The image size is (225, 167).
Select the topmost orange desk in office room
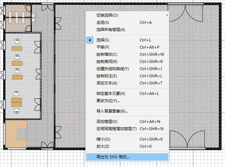[x=17, y=49]
